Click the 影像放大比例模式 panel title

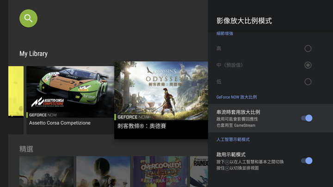coord(244,21)
